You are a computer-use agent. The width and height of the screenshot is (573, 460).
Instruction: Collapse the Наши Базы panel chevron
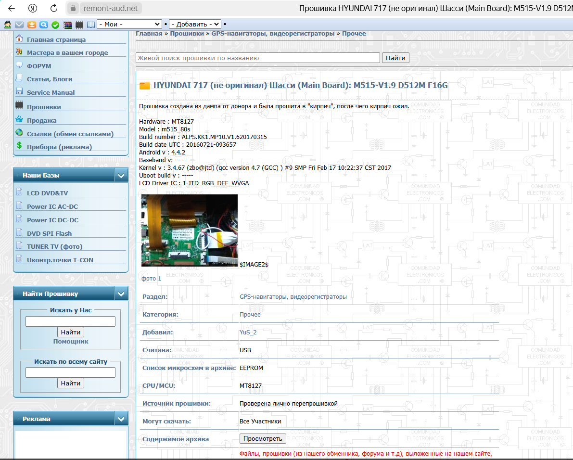pos(121,175)
